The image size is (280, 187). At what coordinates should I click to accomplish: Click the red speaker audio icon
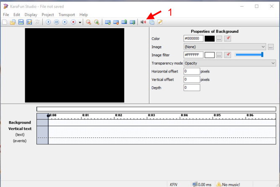143,22
